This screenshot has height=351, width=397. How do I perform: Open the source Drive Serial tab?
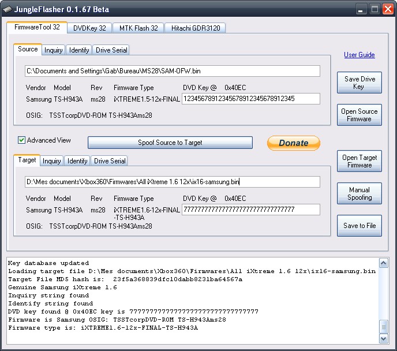(x=111, y=50)
